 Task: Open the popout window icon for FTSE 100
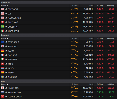point(6,46)
